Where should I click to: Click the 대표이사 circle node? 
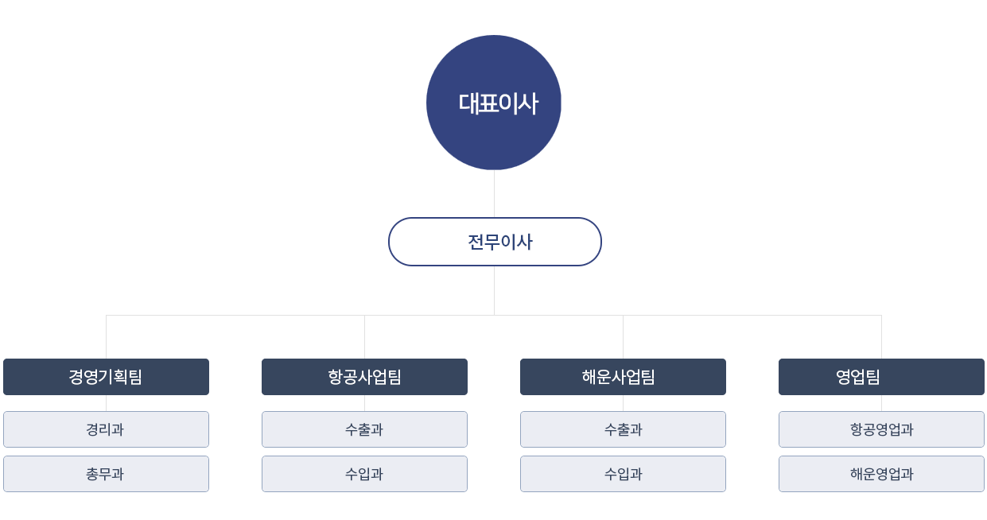coord(494,103)
